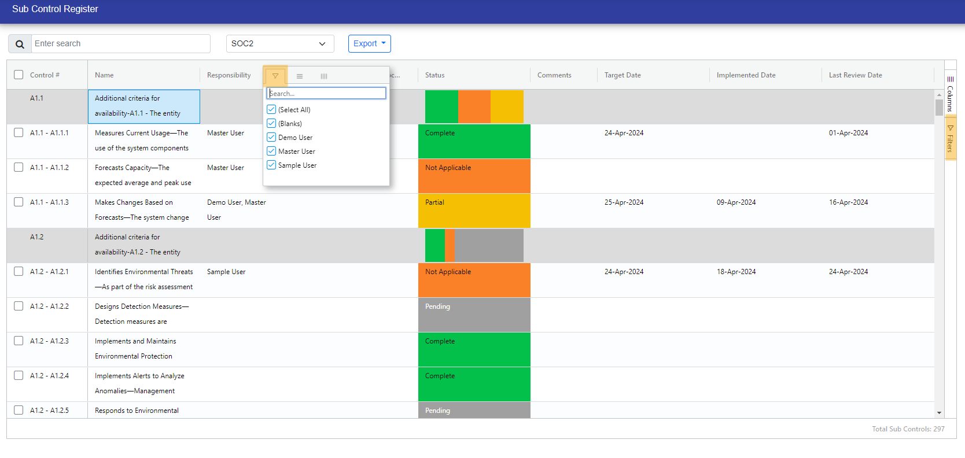Open the filter tab in column popup
Image resolution: width=965 pixels, height=458 pixels.
click(x=275, y=76)
